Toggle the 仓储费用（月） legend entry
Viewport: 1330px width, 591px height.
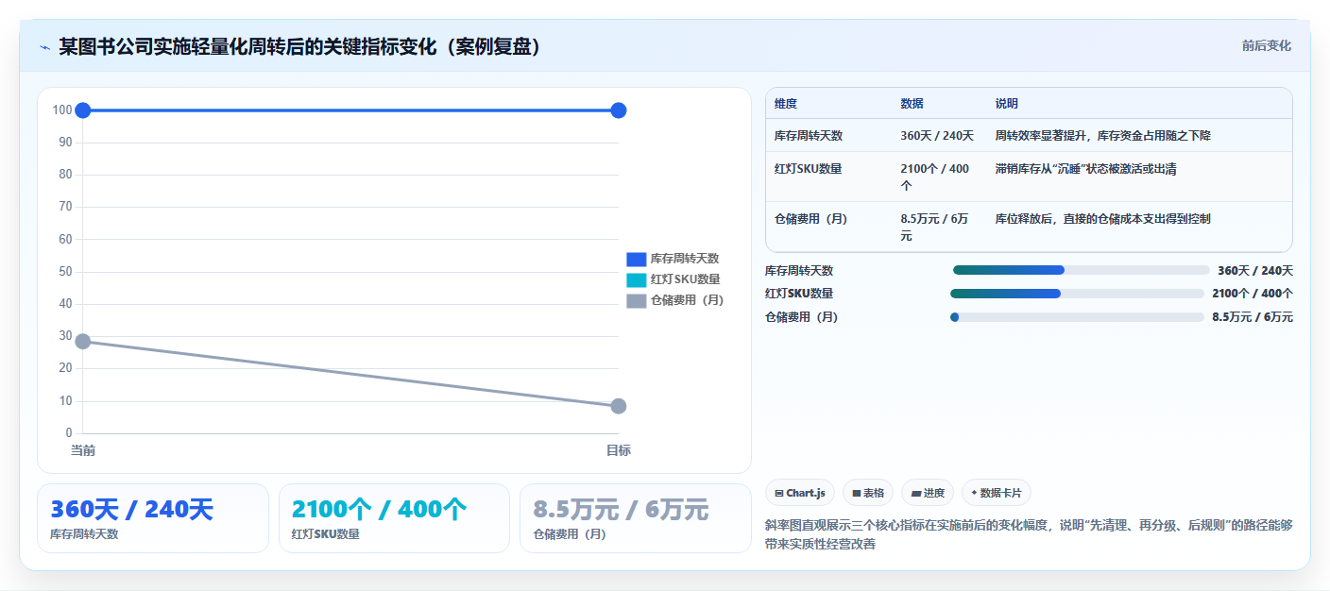click(675, 300)
